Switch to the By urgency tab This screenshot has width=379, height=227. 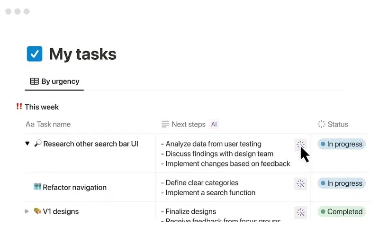pos(54,82)
